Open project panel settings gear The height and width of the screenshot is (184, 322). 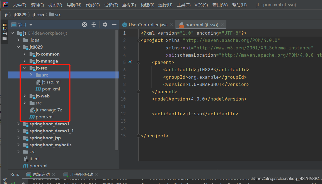[x=105, y=25]
